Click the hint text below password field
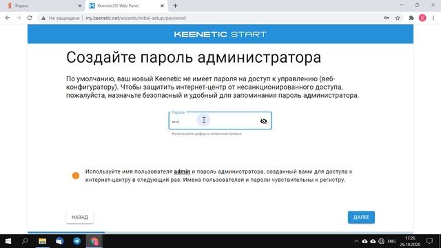 coord(207,134)
